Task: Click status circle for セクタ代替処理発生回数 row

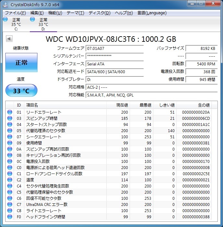Action: [10, 186]
